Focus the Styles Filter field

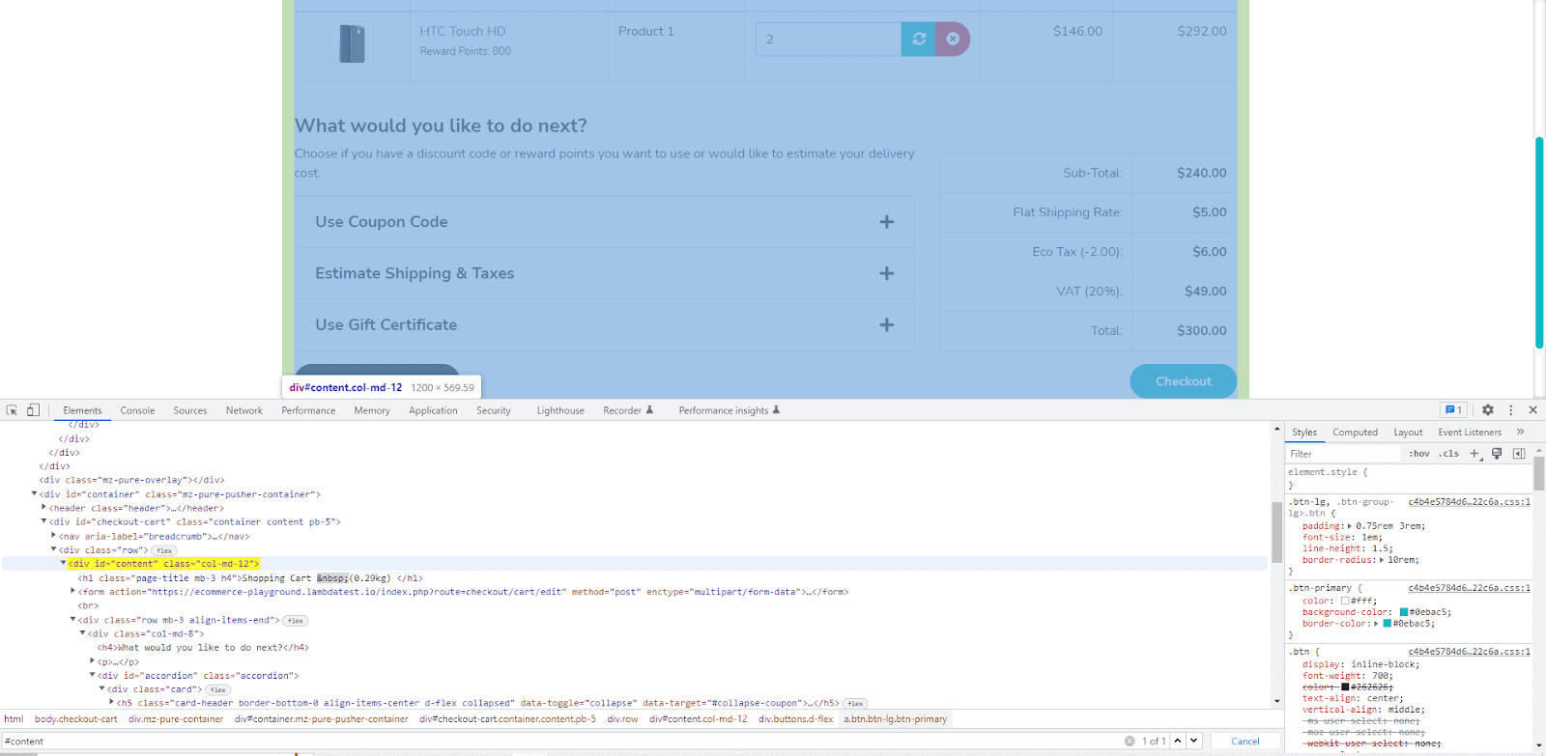[1343, 454]
